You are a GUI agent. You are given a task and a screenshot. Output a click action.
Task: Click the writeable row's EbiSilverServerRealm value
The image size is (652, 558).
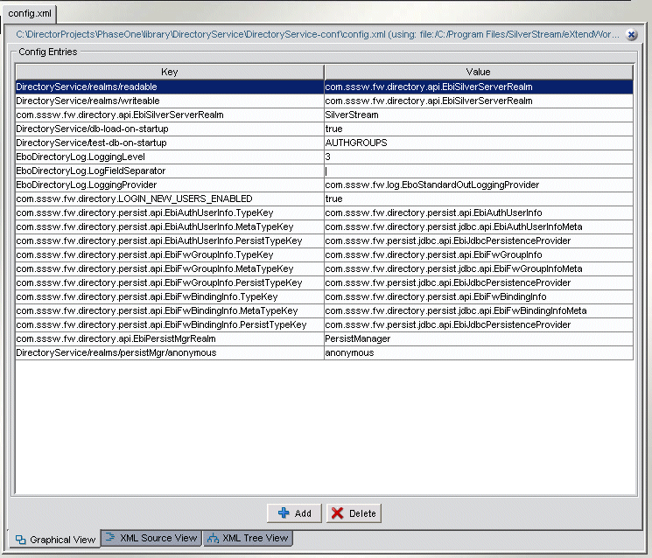479,101
